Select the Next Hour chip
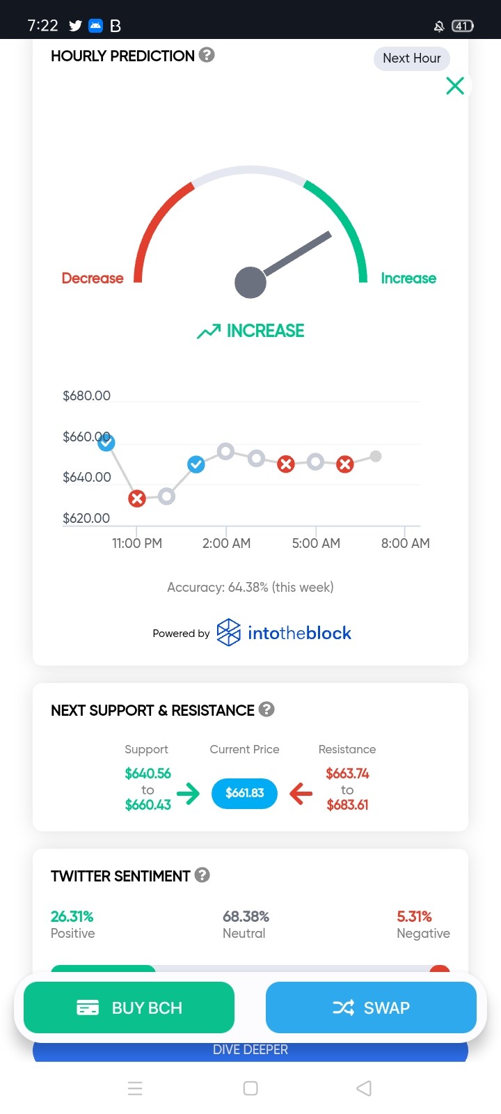The image size is (501, 1114). (412, 58)
